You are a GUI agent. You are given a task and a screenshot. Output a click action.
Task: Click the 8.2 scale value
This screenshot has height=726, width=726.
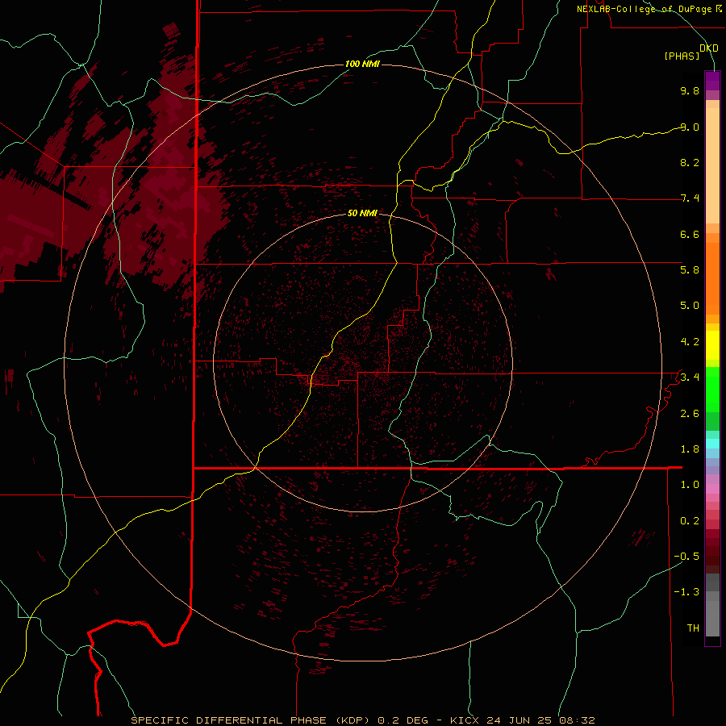(690, 162)
